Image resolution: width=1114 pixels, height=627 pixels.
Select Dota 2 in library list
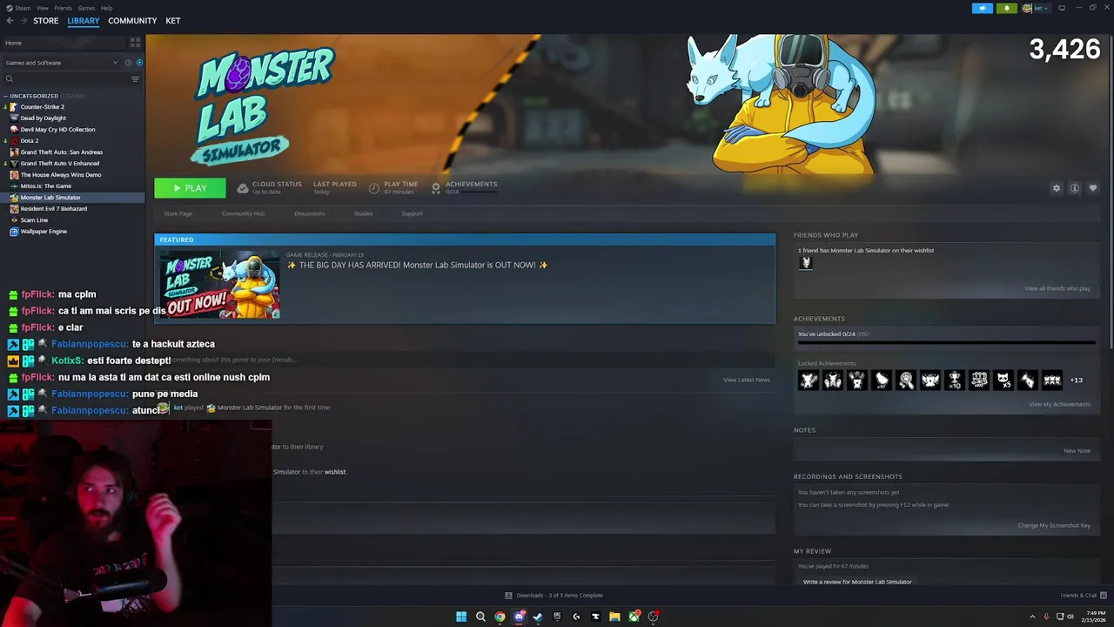tap(29, 141)
